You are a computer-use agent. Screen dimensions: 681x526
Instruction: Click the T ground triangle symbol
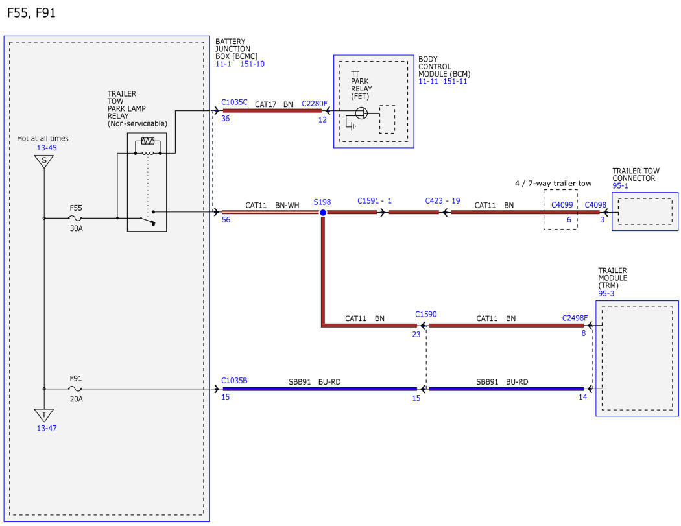(x=44, y=415)
